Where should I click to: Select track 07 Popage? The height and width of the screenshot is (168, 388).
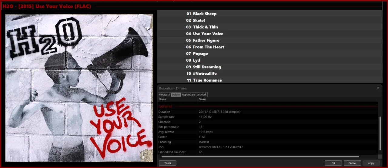pyautogui.click(x=270, y=54)
